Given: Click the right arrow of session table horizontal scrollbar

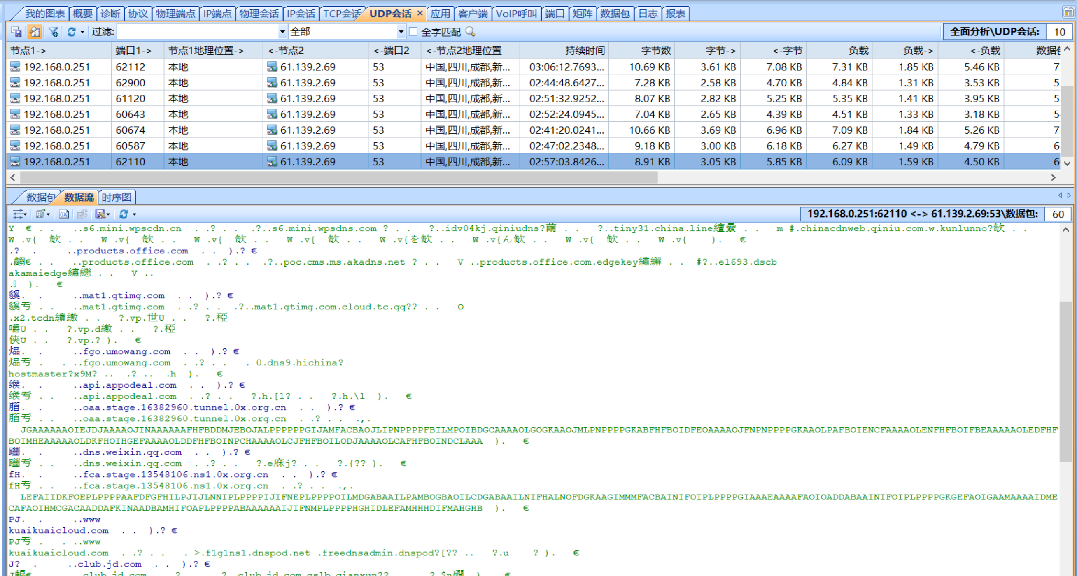Looking at the screenshot, I should click(1053, 177).
